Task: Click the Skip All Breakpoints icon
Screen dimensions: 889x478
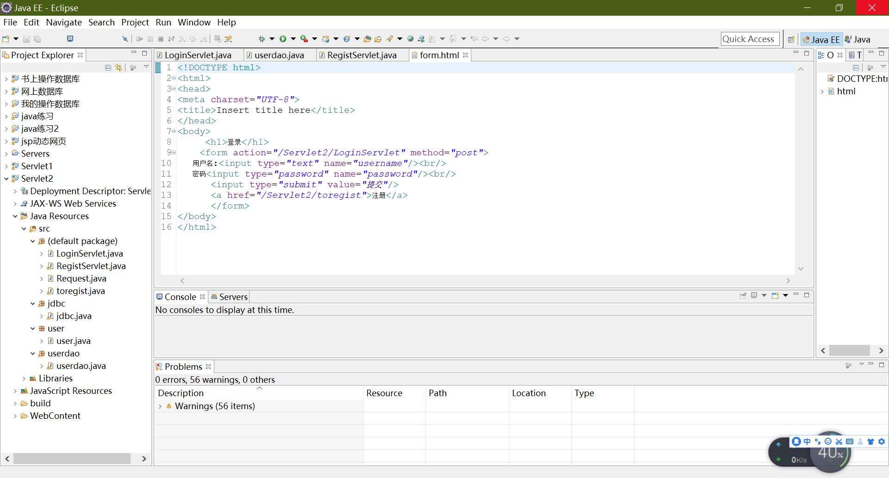Action: 125,39
